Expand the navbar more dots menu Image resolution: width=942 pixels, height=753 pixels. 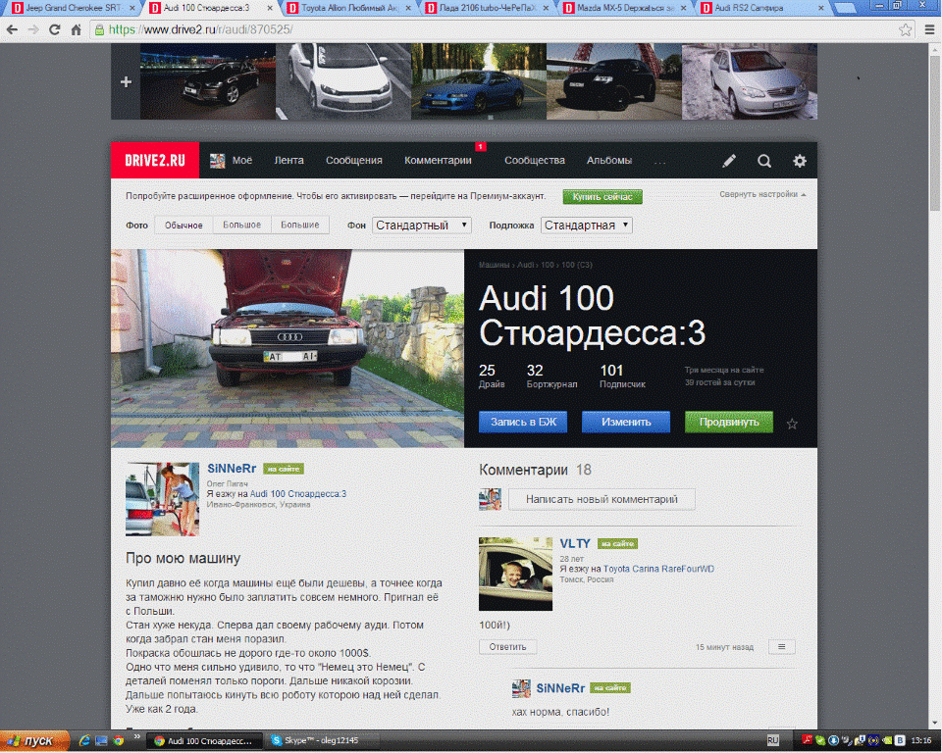click(x=659, y=161)
